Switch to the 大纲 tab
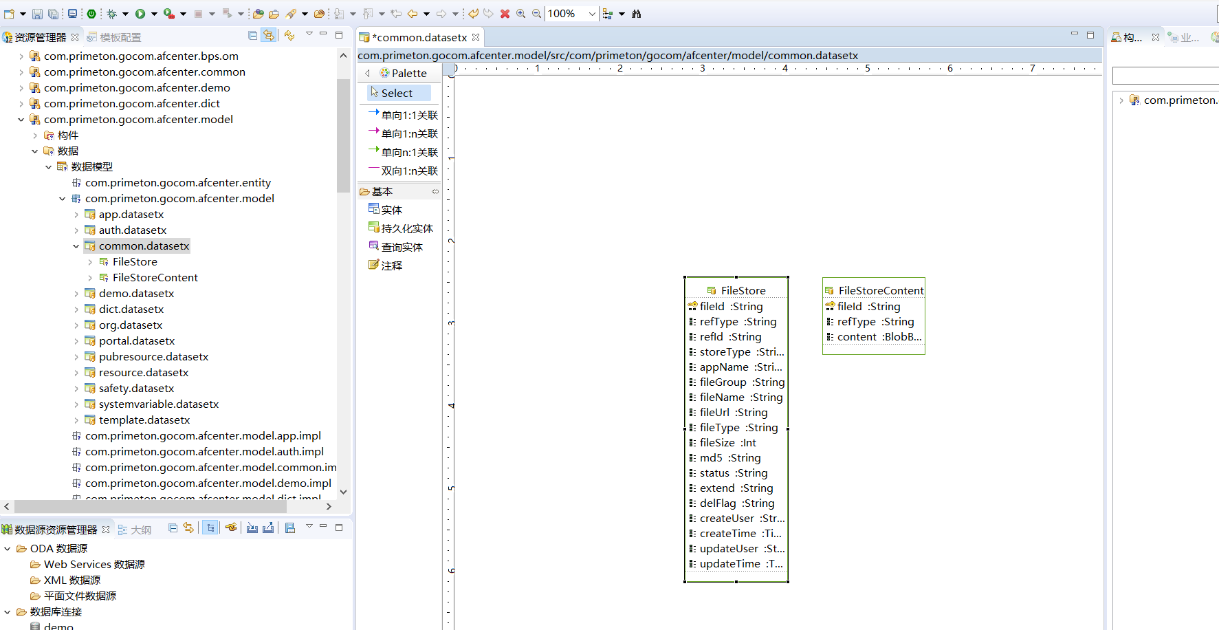The image size is (1219, 630). click(140, 530)
